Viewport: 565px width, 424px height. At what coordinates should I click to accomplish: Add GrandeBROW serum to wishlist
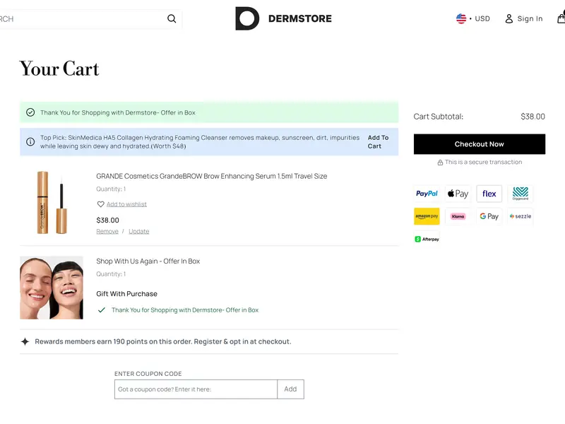pyautogui.click(x=126, y=204)
